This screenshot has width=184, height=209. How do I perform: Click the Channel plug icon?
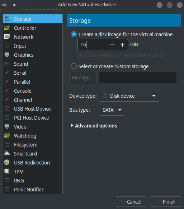pyautogui.click(x=7, y=100)
